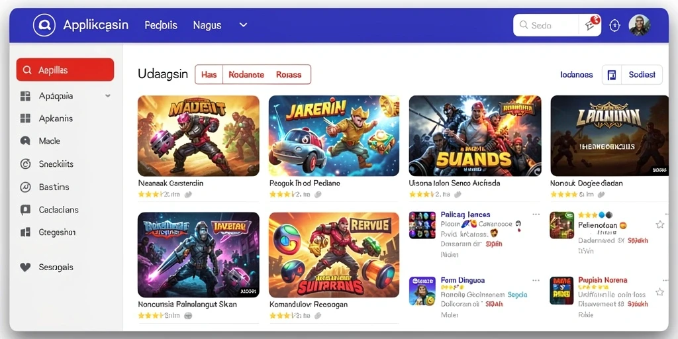The image size is (678, 339).
Task: Click the magnifier logo beside Applikcasin
Action: [44, 25]
